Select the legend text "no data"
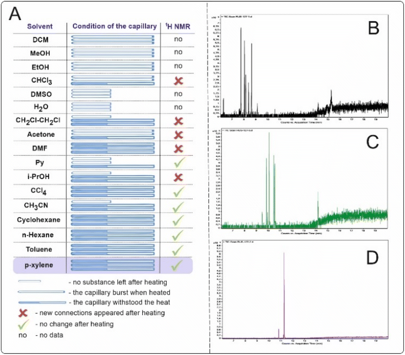The image size is (405, 355). point(51,335)
